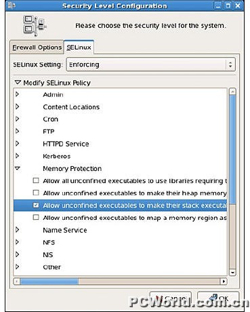The image size is (250, 312).
Task: Collapse the Memory Protection tree node
Action: pos(18,168)
